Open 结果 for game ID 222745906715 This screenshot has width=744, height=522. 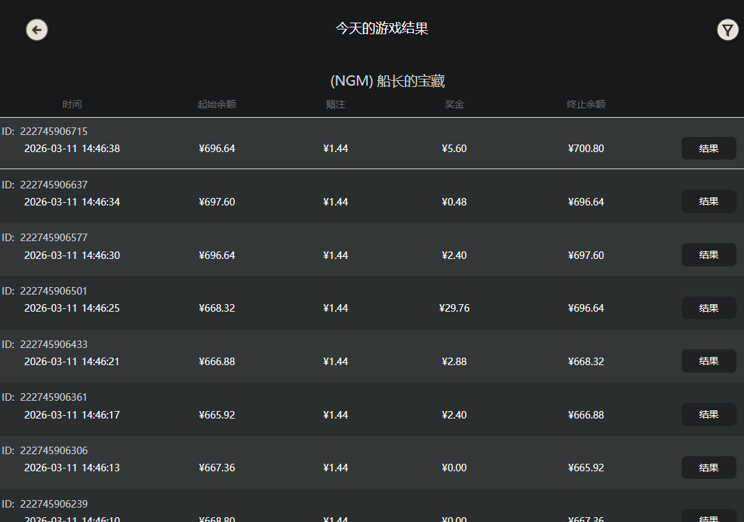708,148
